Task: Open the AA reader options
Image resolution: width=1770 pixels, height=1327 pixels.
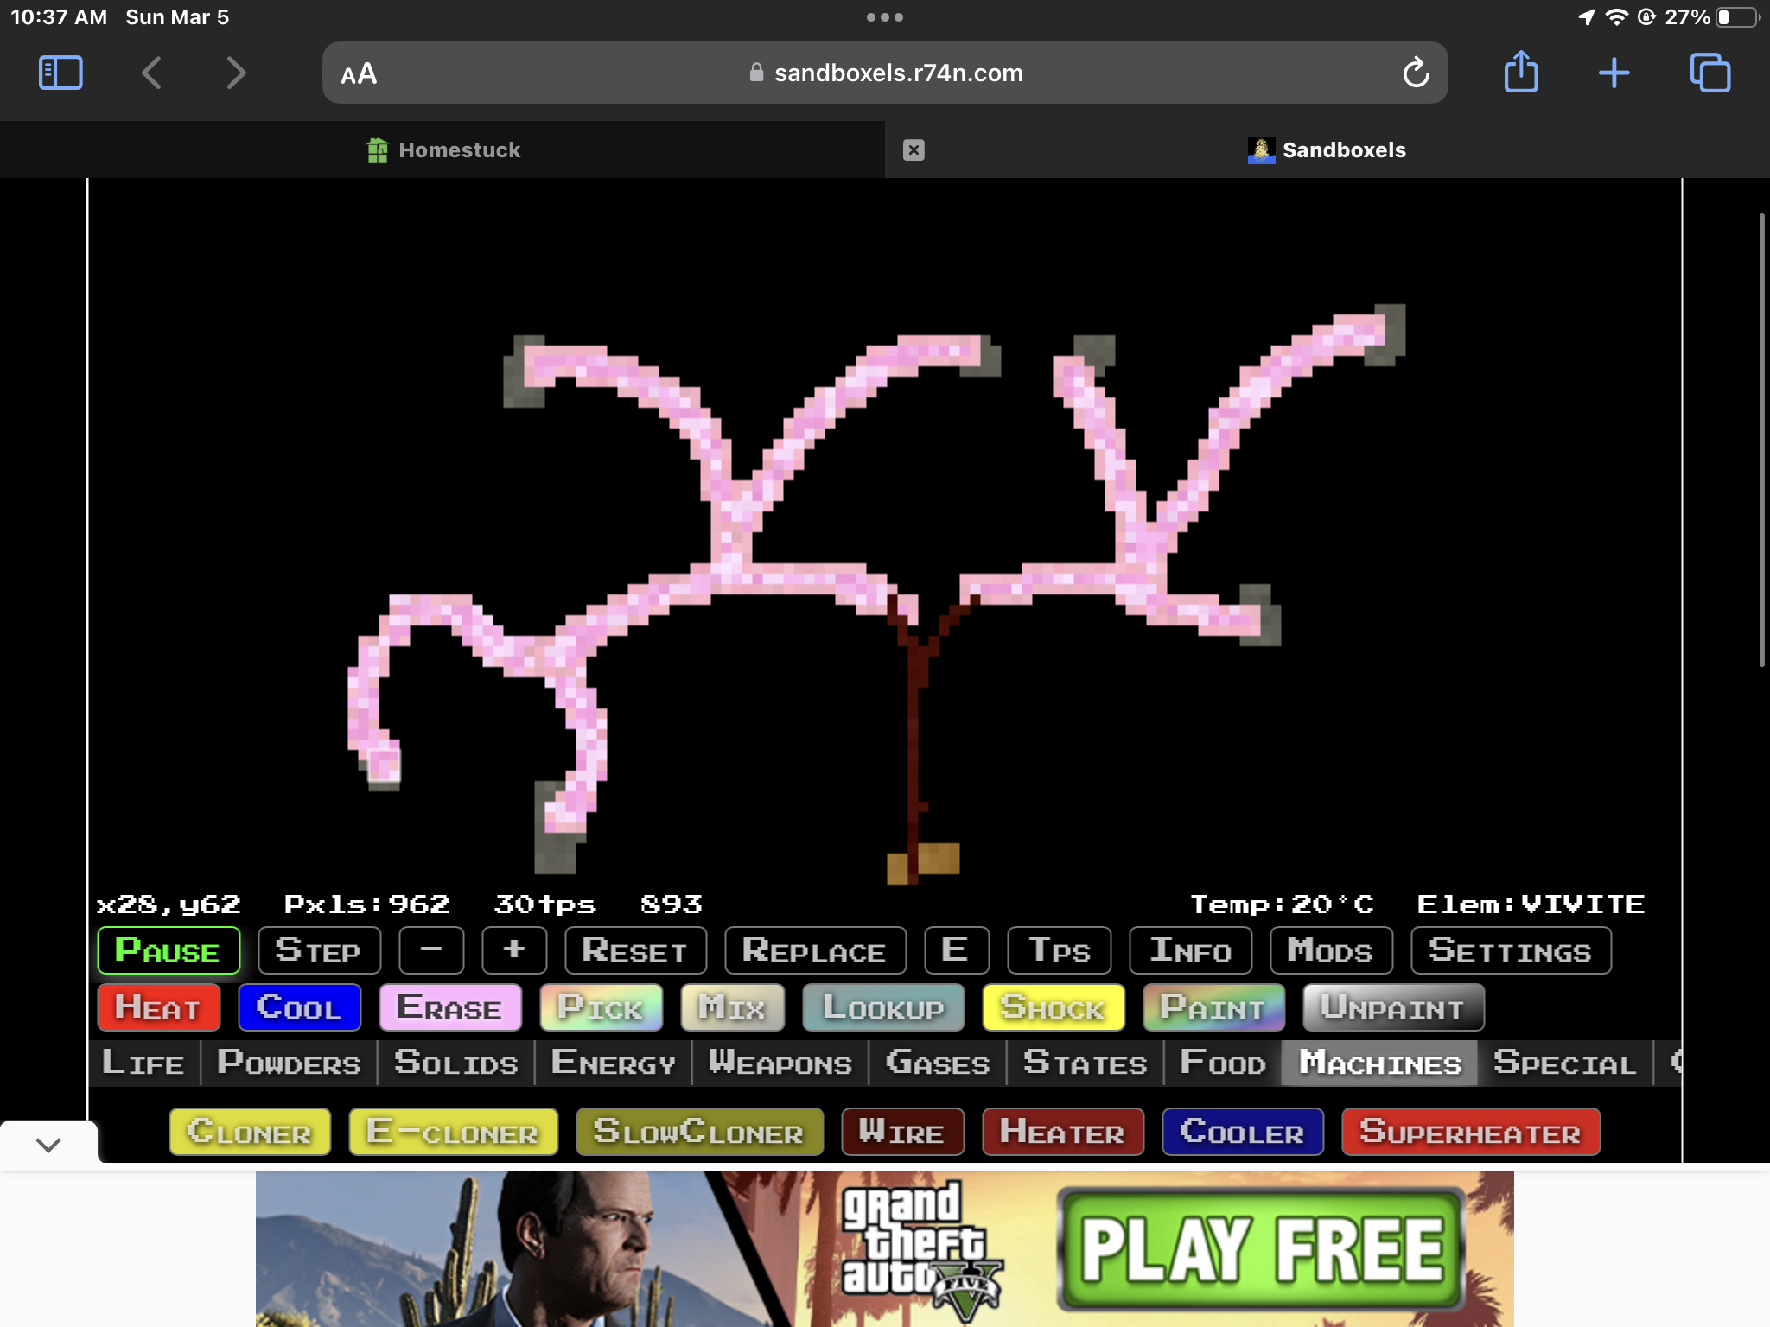Action: [x=359, y=73]
